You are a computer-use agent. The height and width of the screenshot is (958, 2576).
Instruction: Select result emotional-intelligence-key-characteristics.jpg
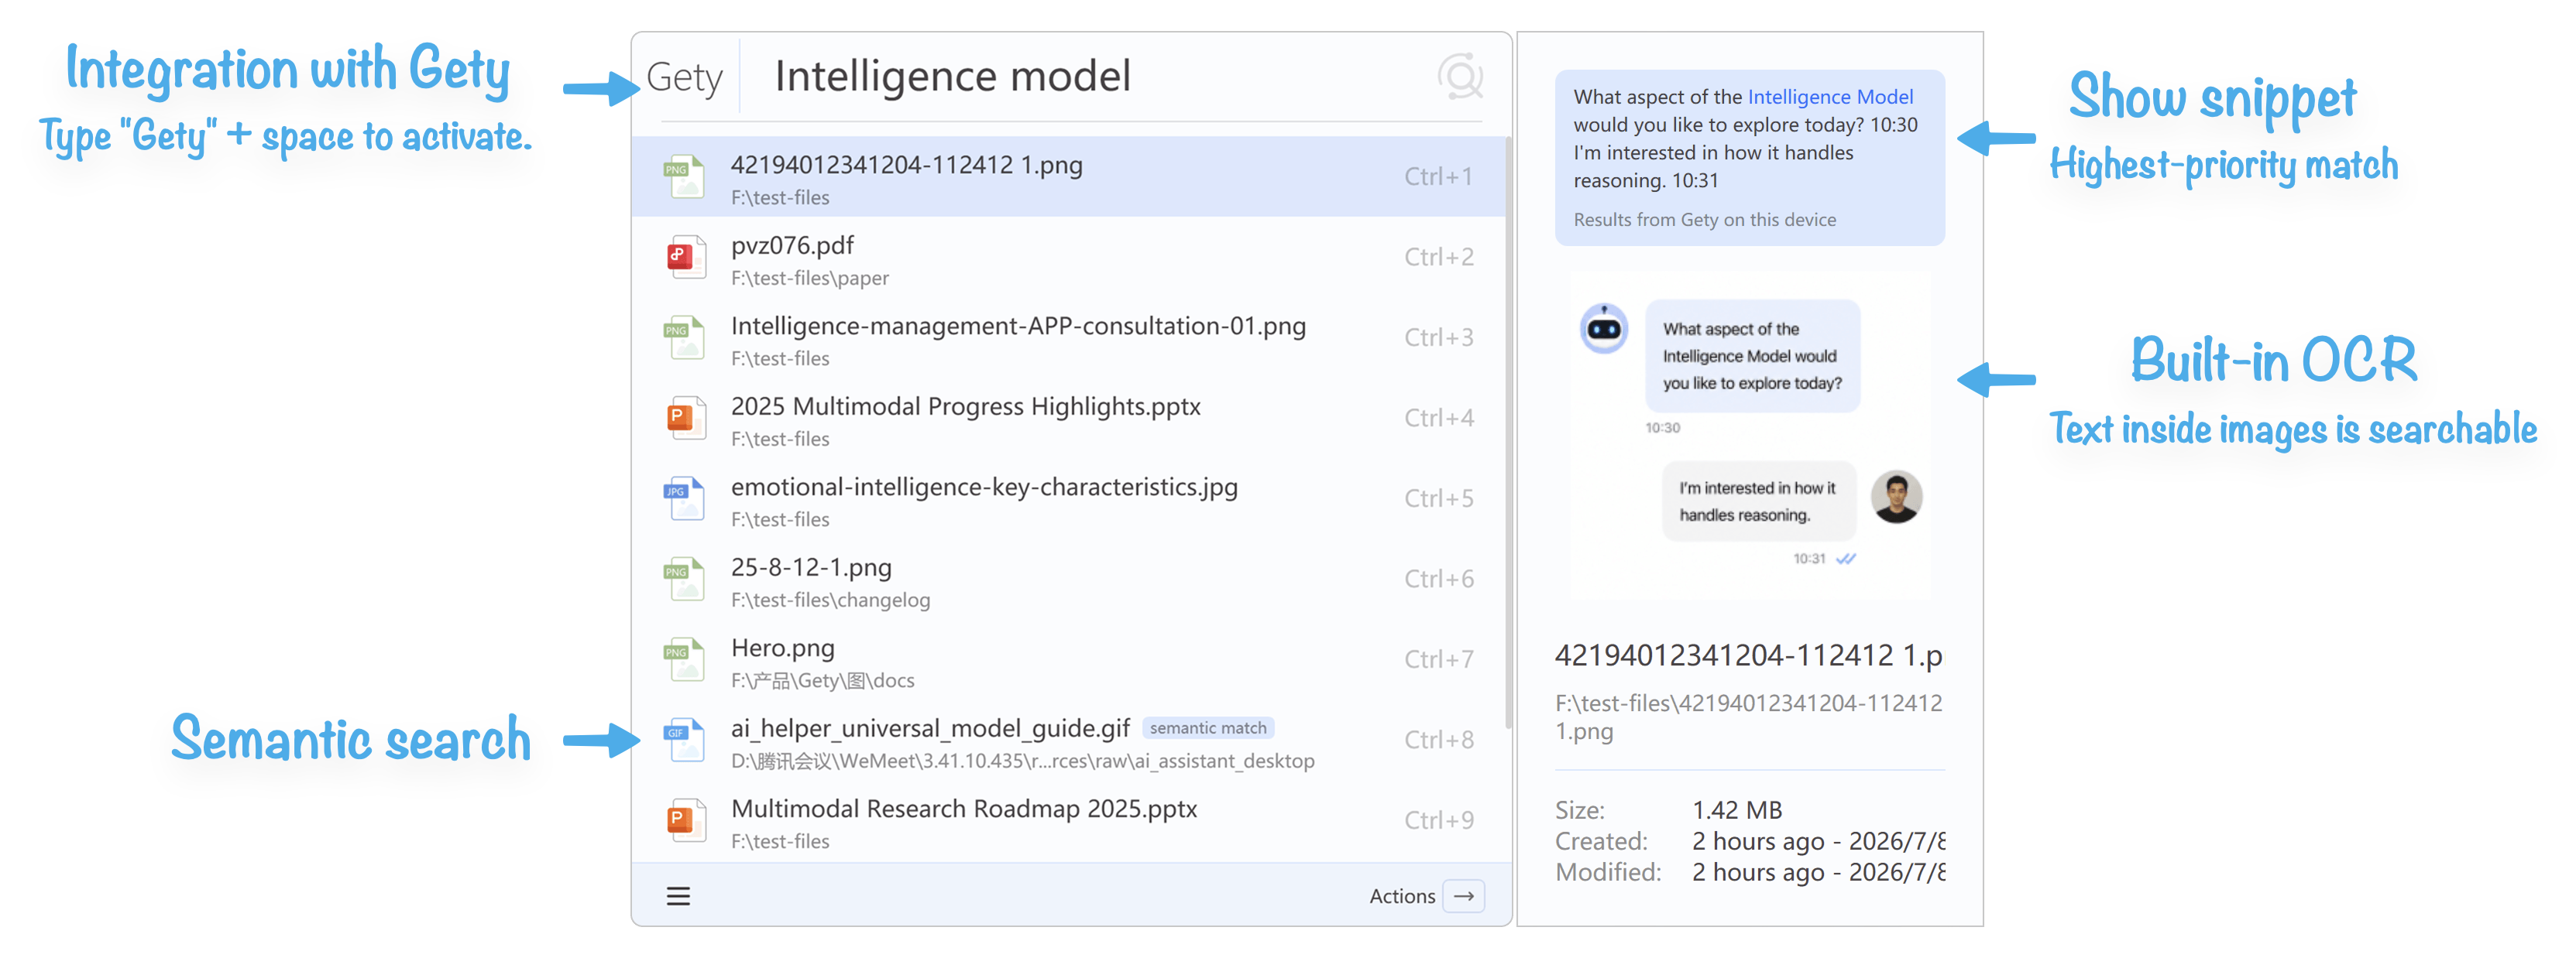1069,498
